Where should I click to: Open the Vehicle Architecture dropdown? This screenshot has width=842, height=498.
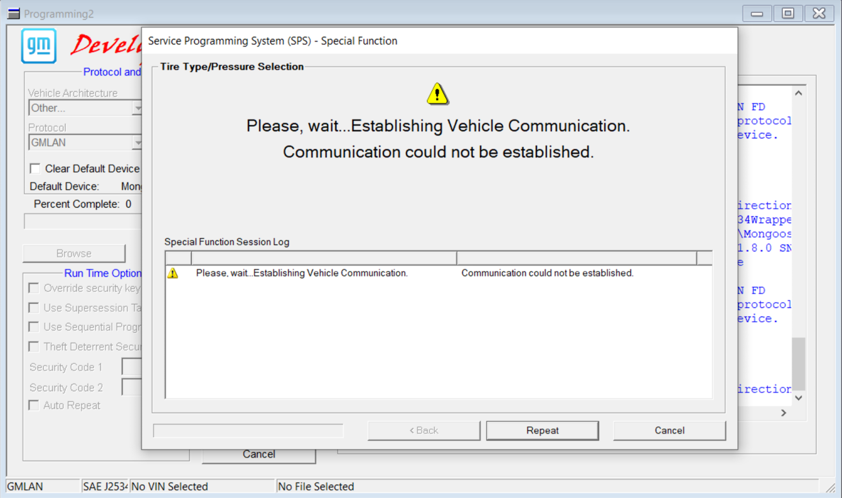(x=137, y=108)
